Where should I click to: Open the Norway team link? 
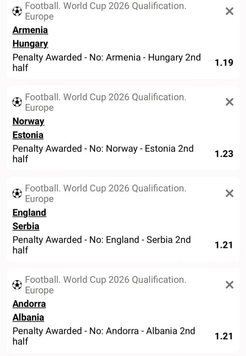28,121
